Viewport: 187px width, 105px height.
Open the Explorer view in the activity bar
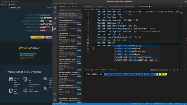click(x=55, y=7)
